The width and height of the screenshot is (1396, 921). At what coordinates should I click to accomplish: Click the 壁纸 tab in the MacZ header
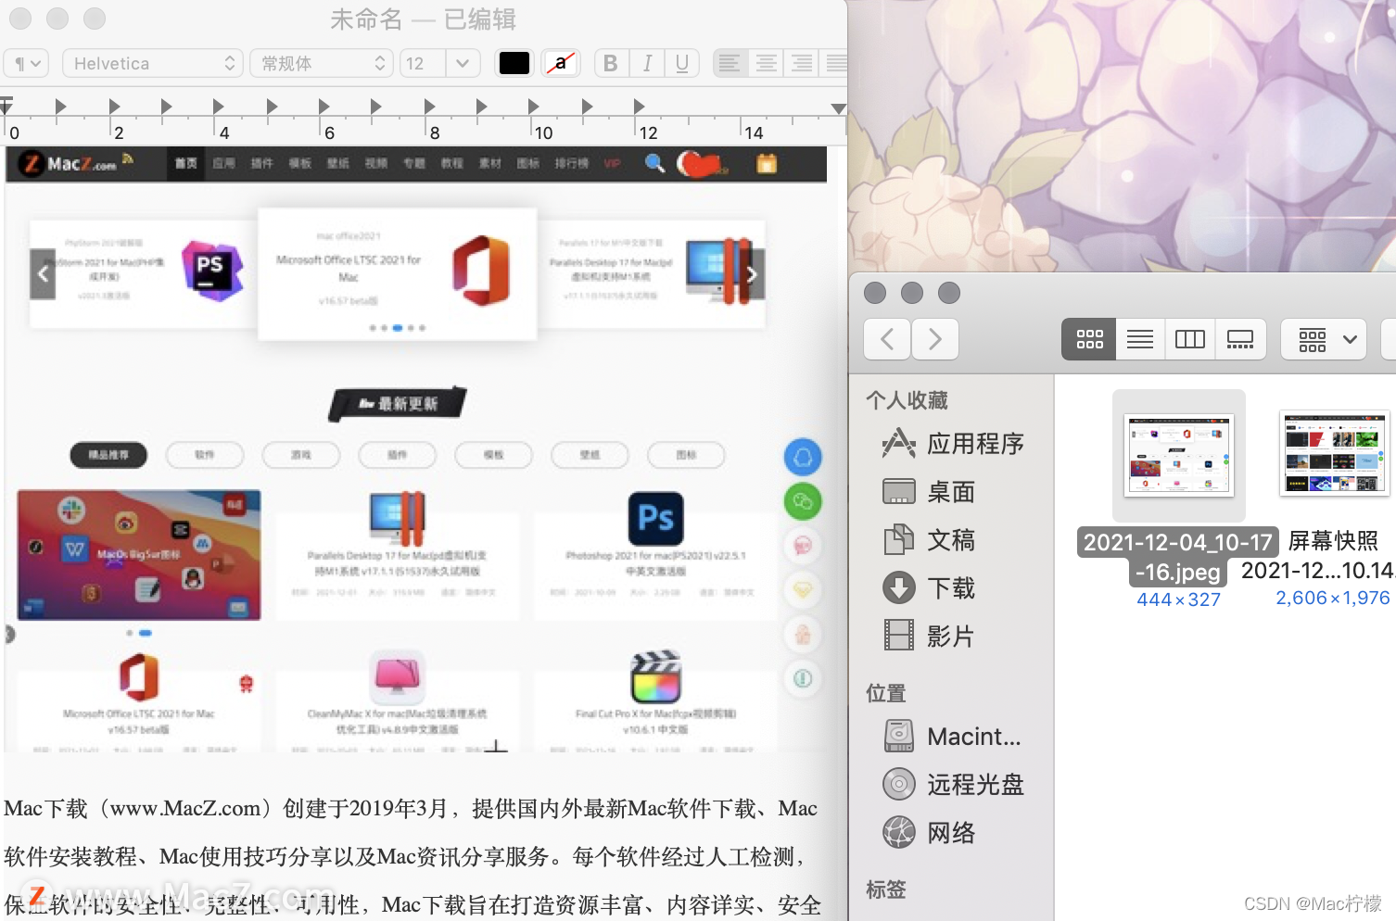(x=337, y=163)
